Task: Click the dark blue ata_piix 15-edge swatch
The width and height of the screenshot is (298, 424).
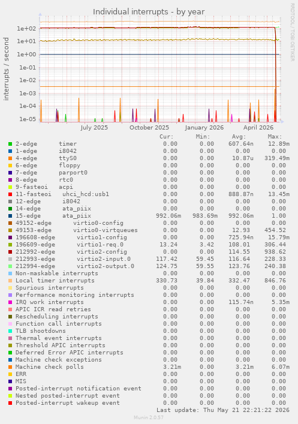Action: coord(10,216)
